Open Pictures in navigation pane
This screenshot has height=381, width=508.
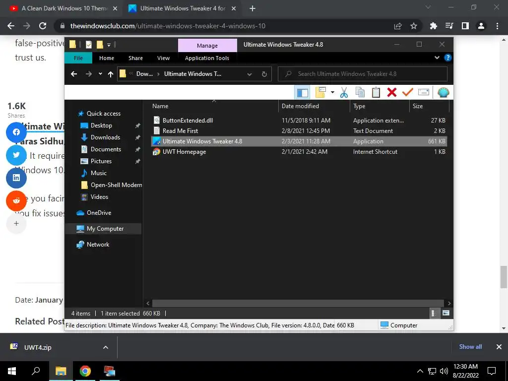click(101, 161)
